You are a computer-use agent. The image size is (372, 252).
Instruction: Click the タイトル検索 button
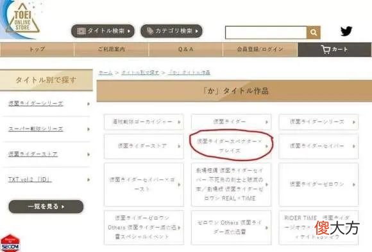pos(103,31)
